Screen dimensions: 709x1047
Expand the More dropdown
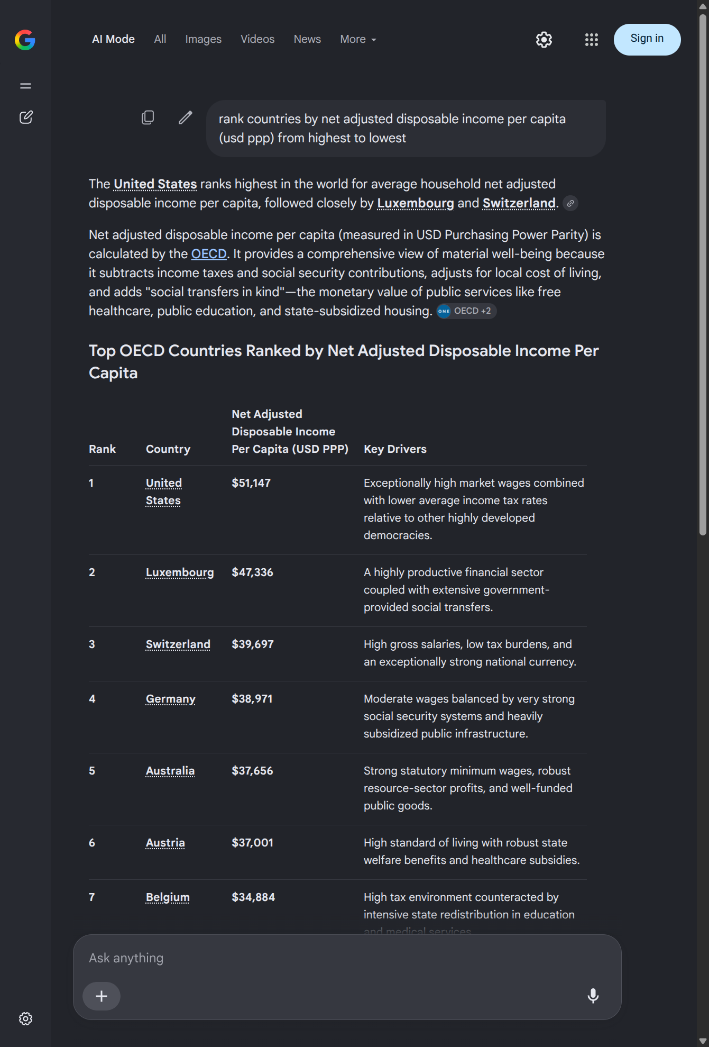(x=358, y=40)
